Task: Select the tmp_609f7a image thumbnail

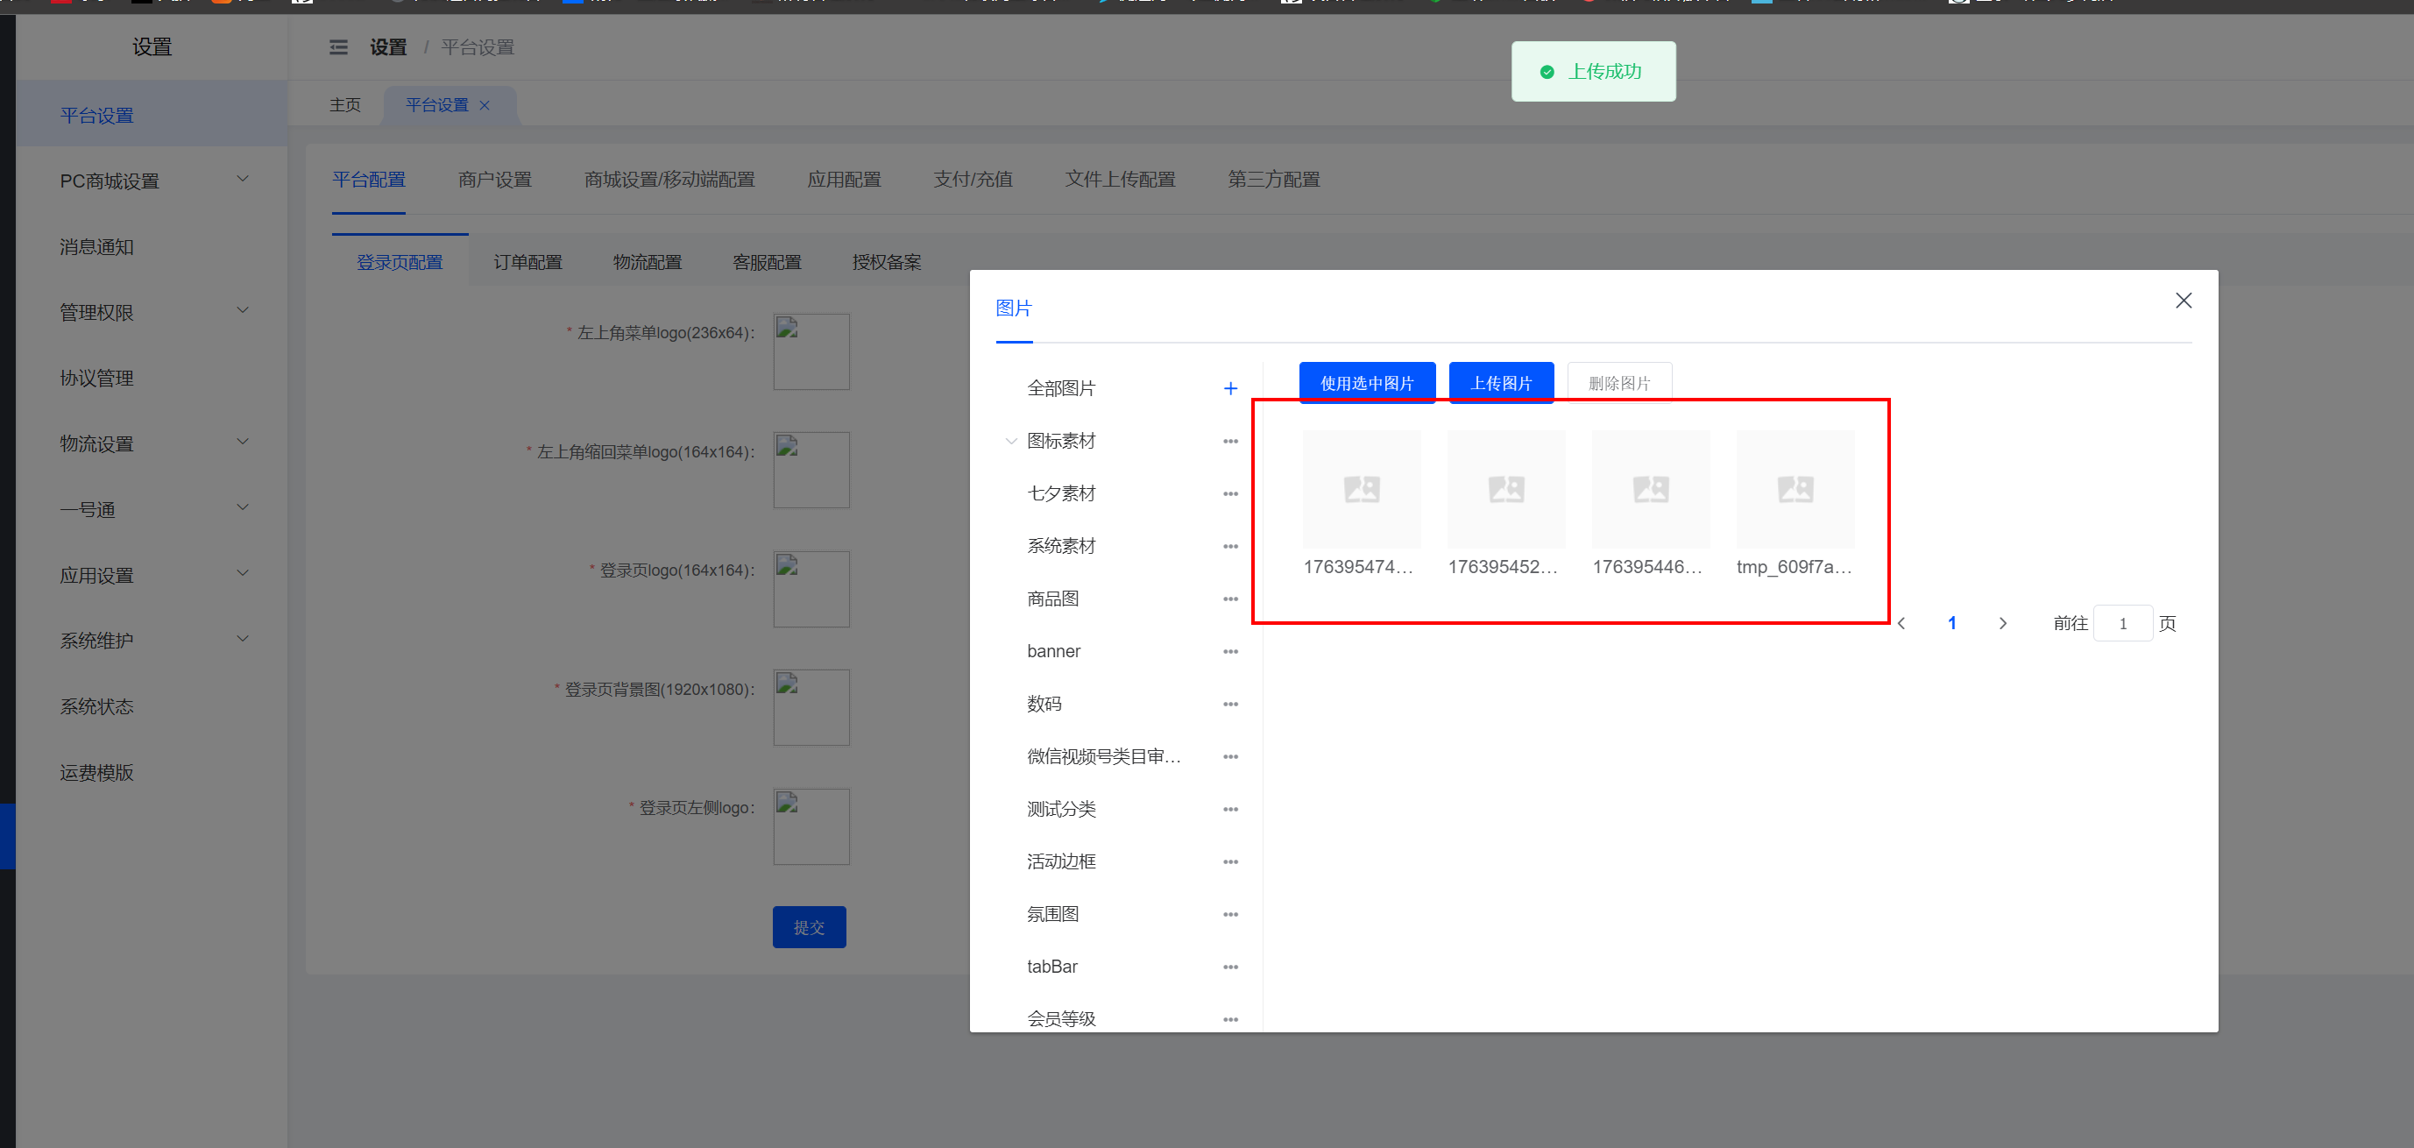Action: 1795,489
